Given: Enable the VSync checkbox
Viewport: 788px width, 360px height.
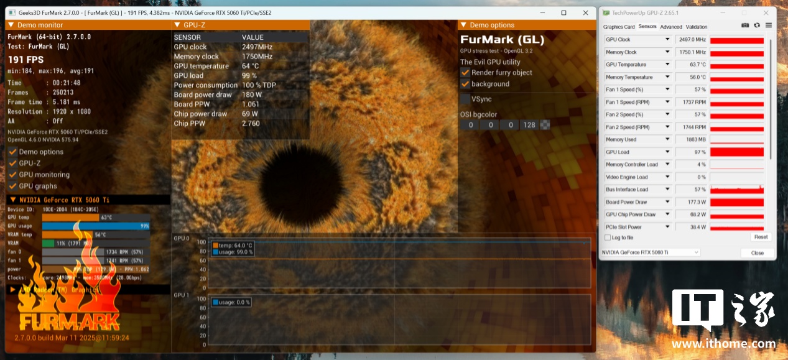Looking at the screenshot, I should click(x=465, y=99).
